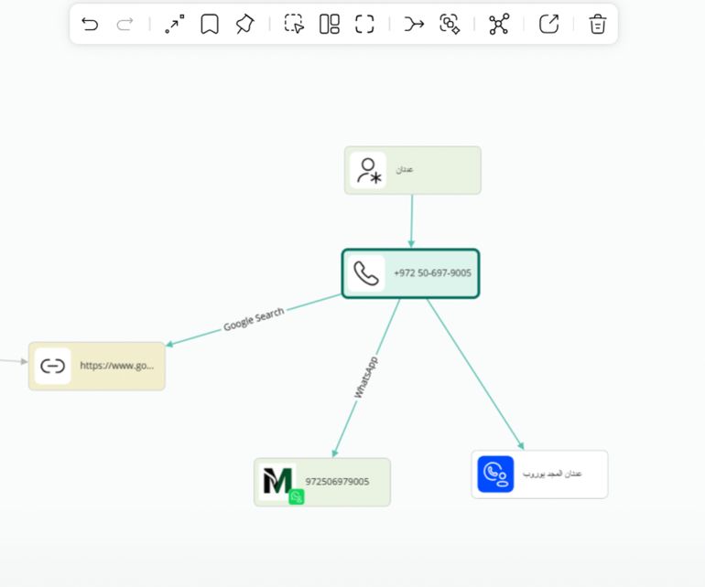Select the عدنان person node

(x=412, y=170)
